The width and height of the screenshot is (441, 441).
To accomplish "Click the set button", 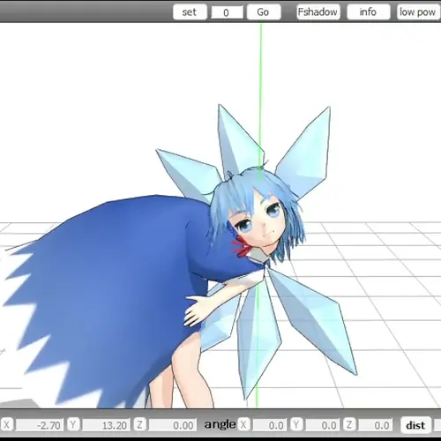I will [190, 12].
